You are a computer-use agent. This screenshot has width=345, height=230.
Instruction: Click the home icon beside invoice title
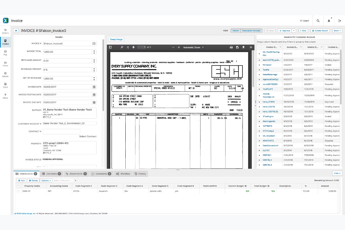[16, 31]
